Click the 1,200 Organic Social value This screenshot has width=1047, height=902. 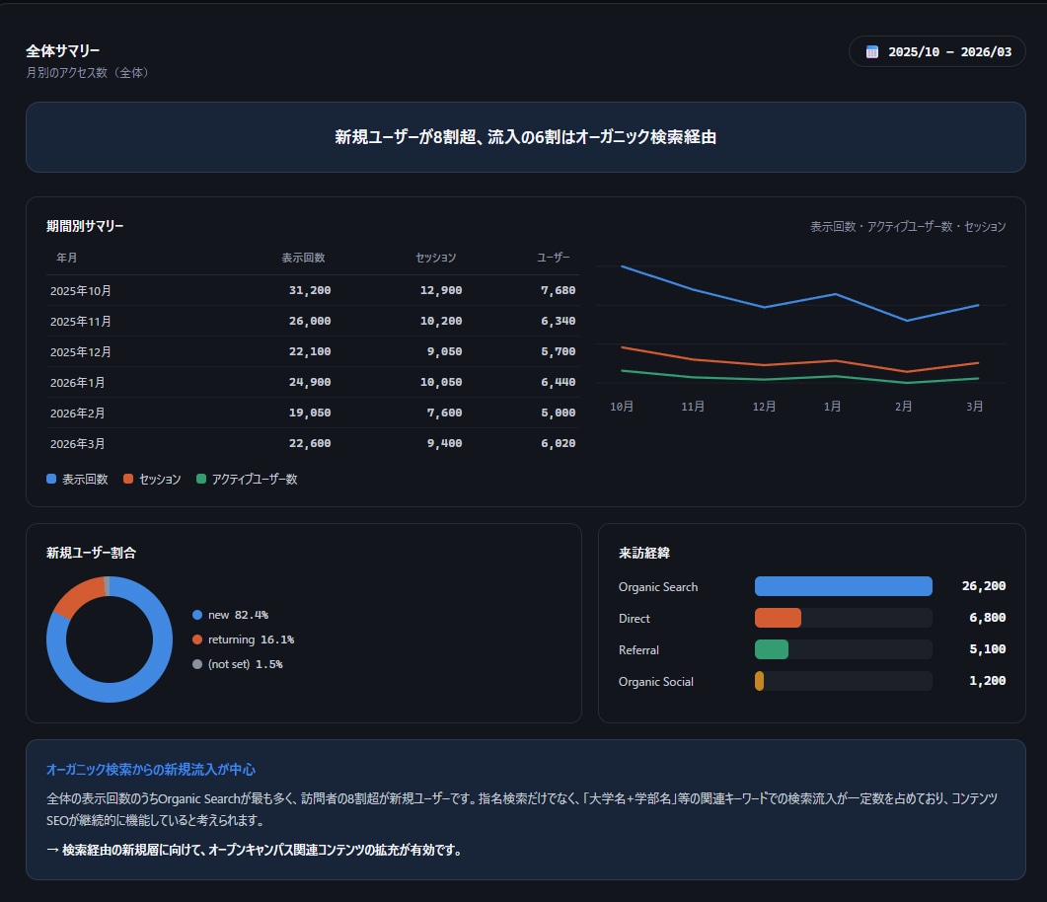point(988,681)
